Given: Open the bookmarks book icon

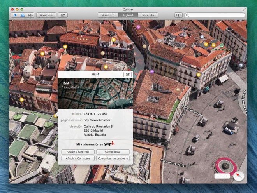Looking at the screenshot, I should pos(178,15).
